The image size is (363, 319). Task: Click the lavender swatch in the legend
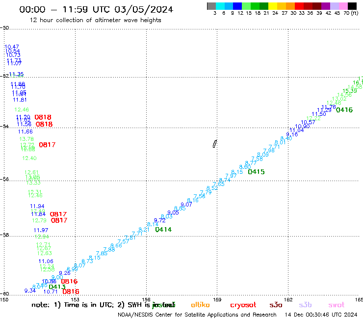click(x=335, y=6)
